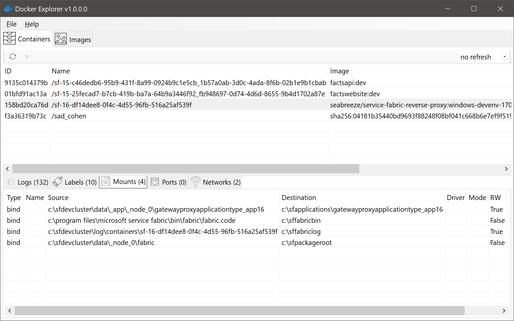
Task: Click destination c:\sfpackageroot
Action: 307,243
